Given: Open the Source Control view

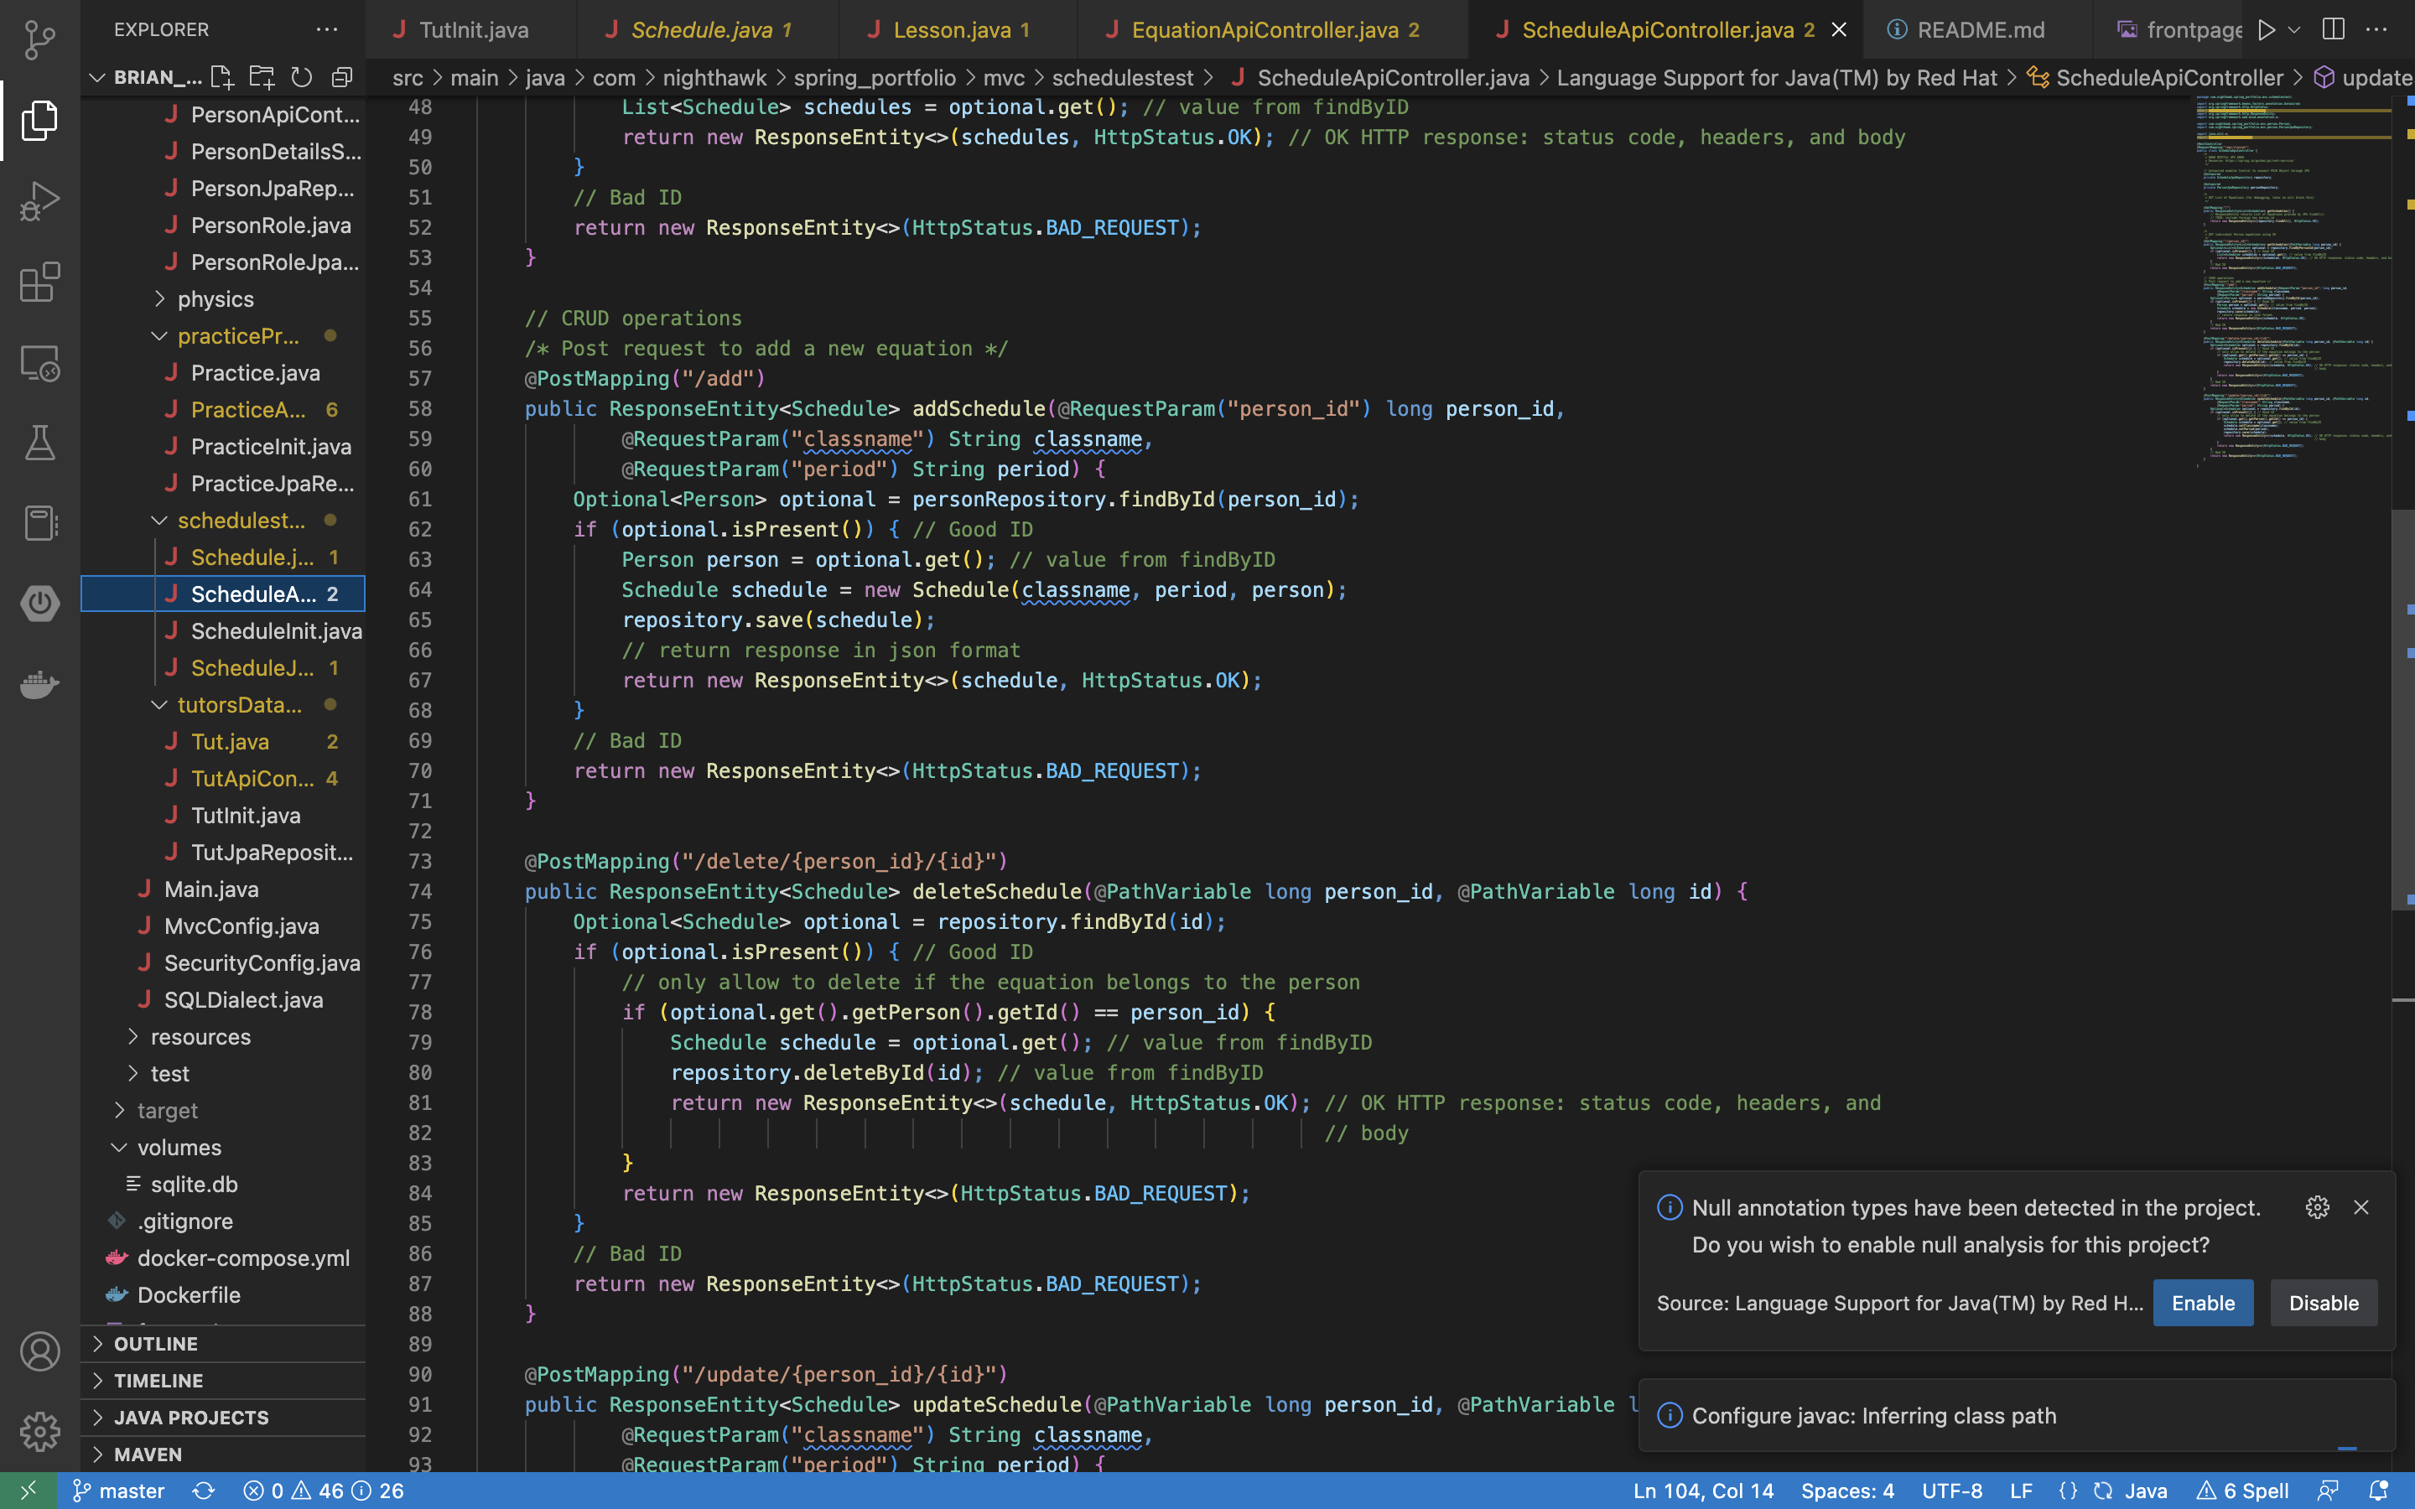Looking at the screenshot, I should pos(40,39).
